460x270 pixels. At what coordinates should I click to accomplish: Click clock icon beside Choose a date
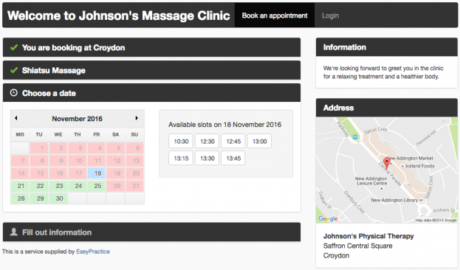(x=14, y=93)
